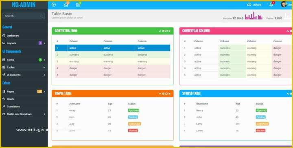Click username Larry in Striped Table
This screenshot has height=148, width=293.
199,124
